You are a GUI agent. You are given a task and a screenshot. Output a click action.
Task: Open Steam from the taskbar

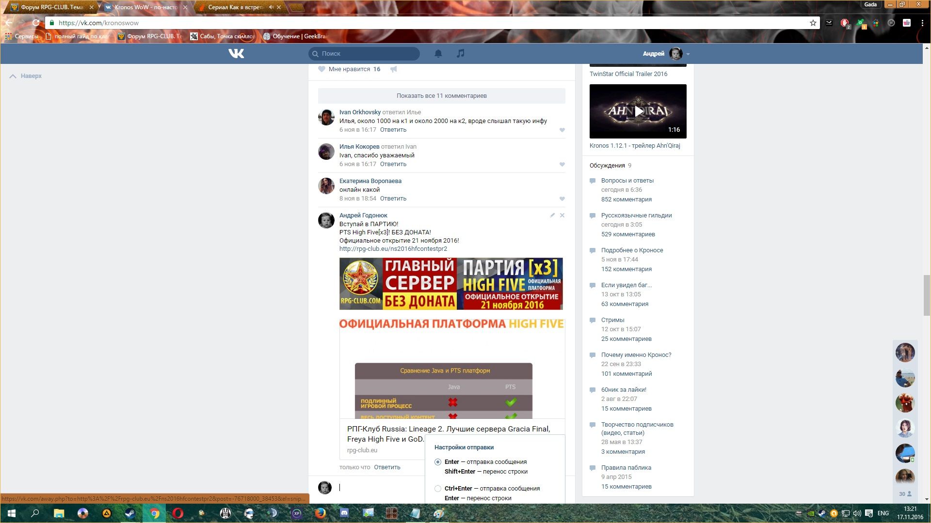pos(130,513)
